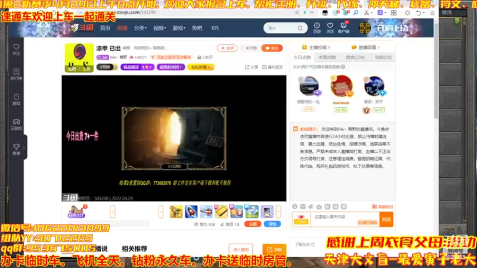Image resolution: width=477 pixels, height=268 pixels.
Task: Expand the 主播投稿 section link
Action: (316, 48)
